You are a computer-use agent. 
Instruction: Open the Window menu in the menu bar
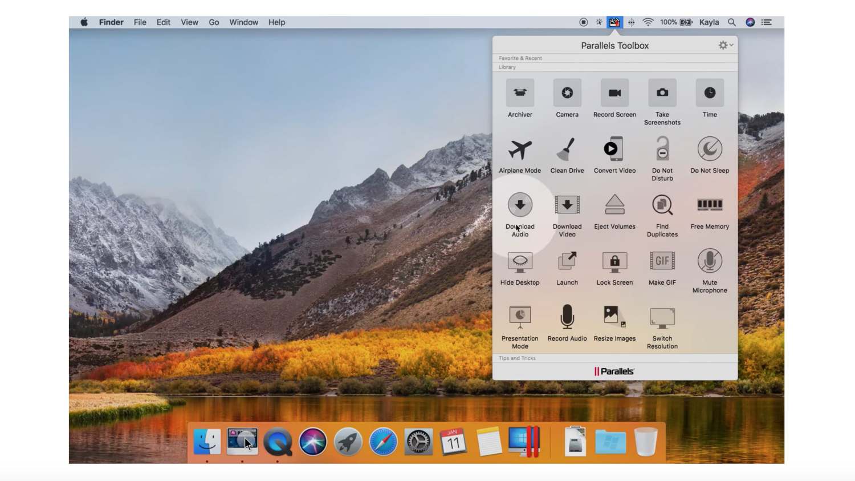click(x=243, y=22)
